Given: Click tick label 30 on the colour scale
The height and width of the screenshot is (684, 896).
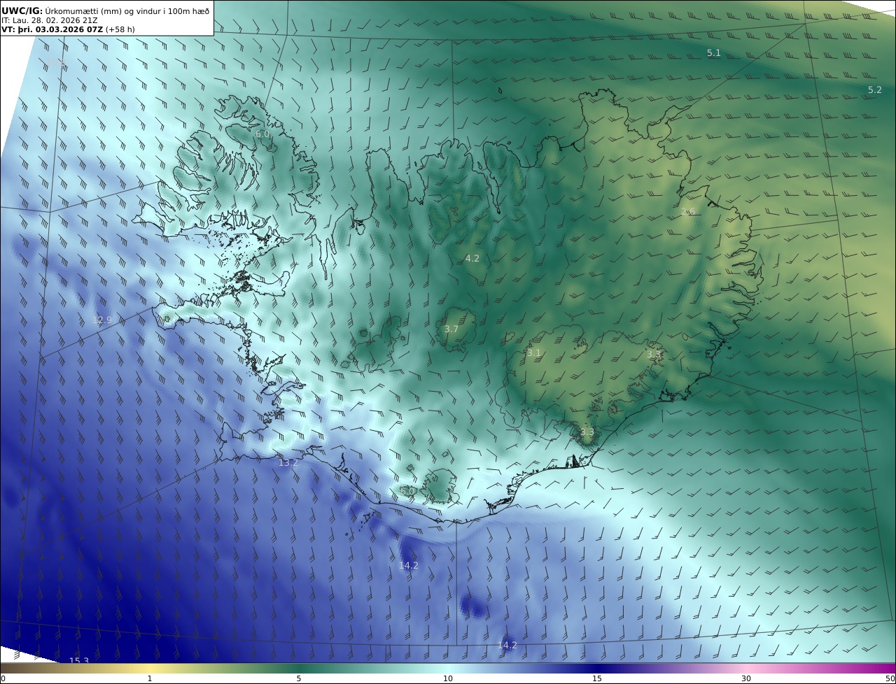Looking at the screenshot, I should (x=746, y=678).
